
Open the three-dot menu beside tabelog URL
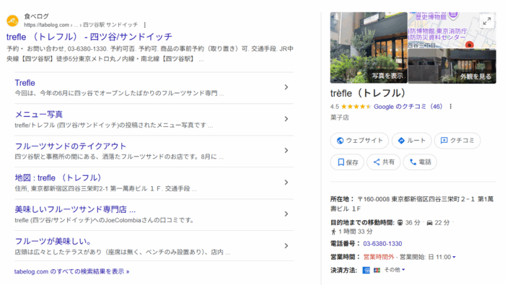145,25
